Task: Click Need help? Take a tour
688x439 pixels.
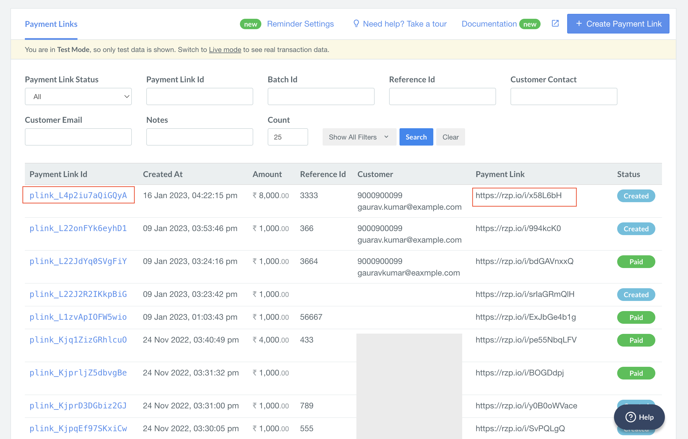Action: point(405,24)
